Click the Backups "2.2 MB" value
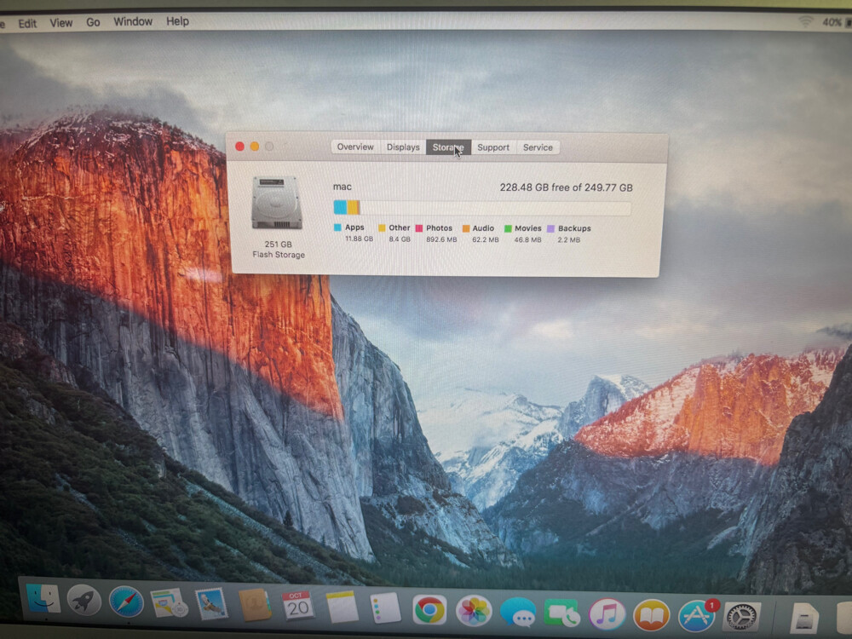The height and width of the screenshot is (639, 852). [569, 239]
